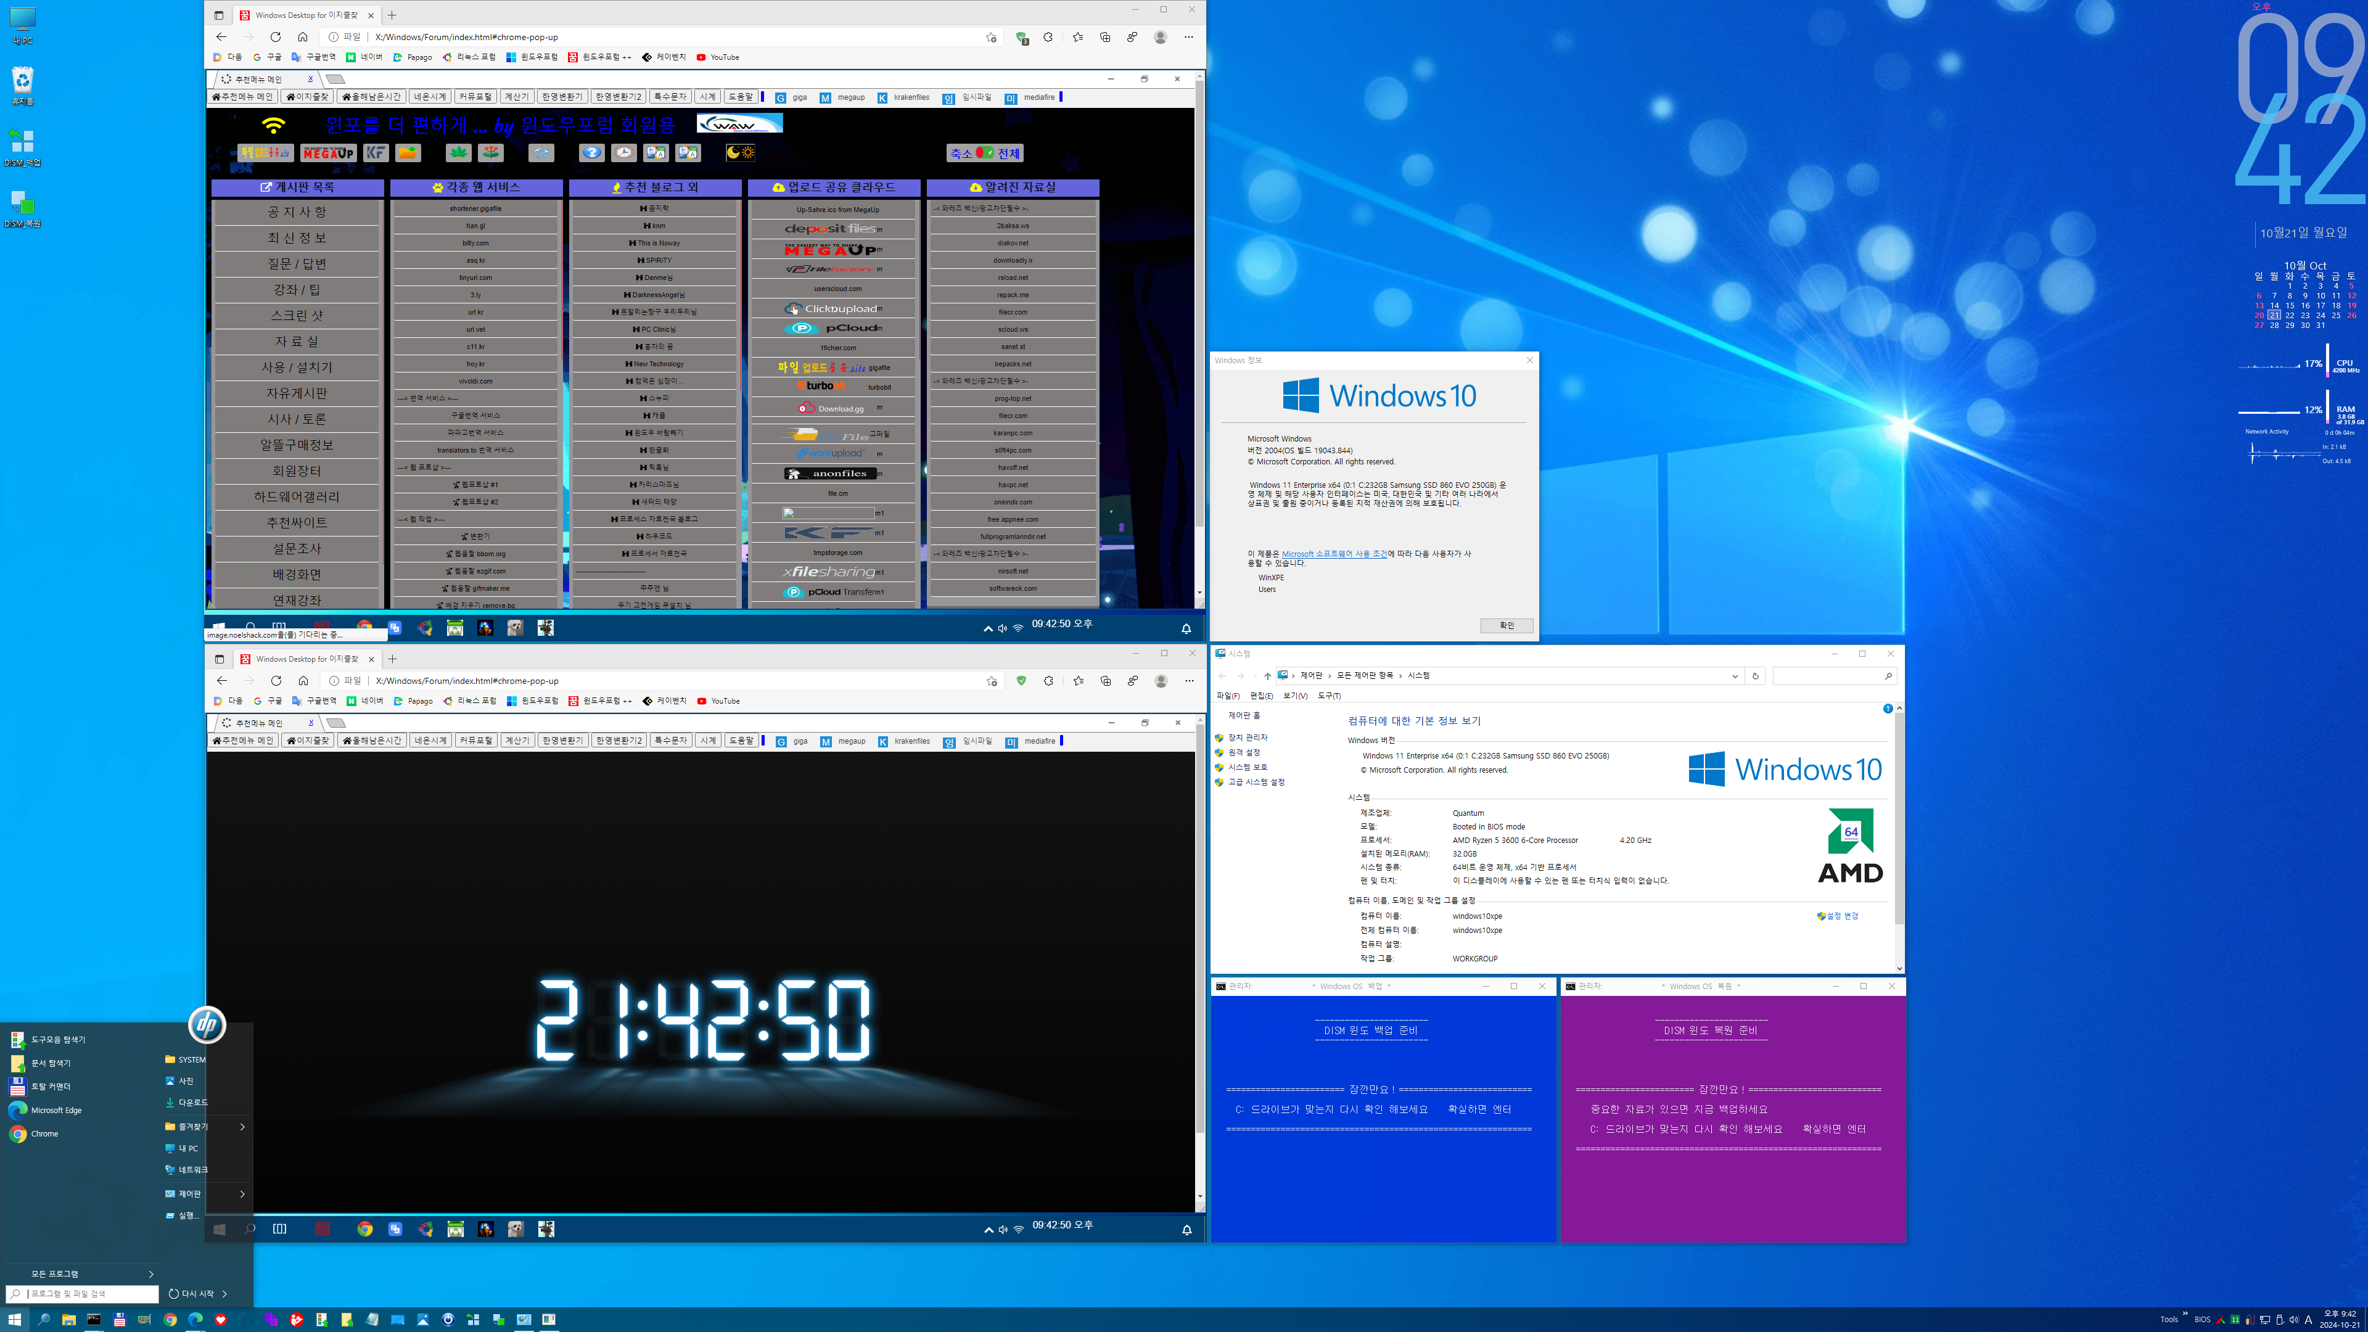Click the blue question mark help icon in the forum page
Screen dimensions: 2368x1332
591,152
